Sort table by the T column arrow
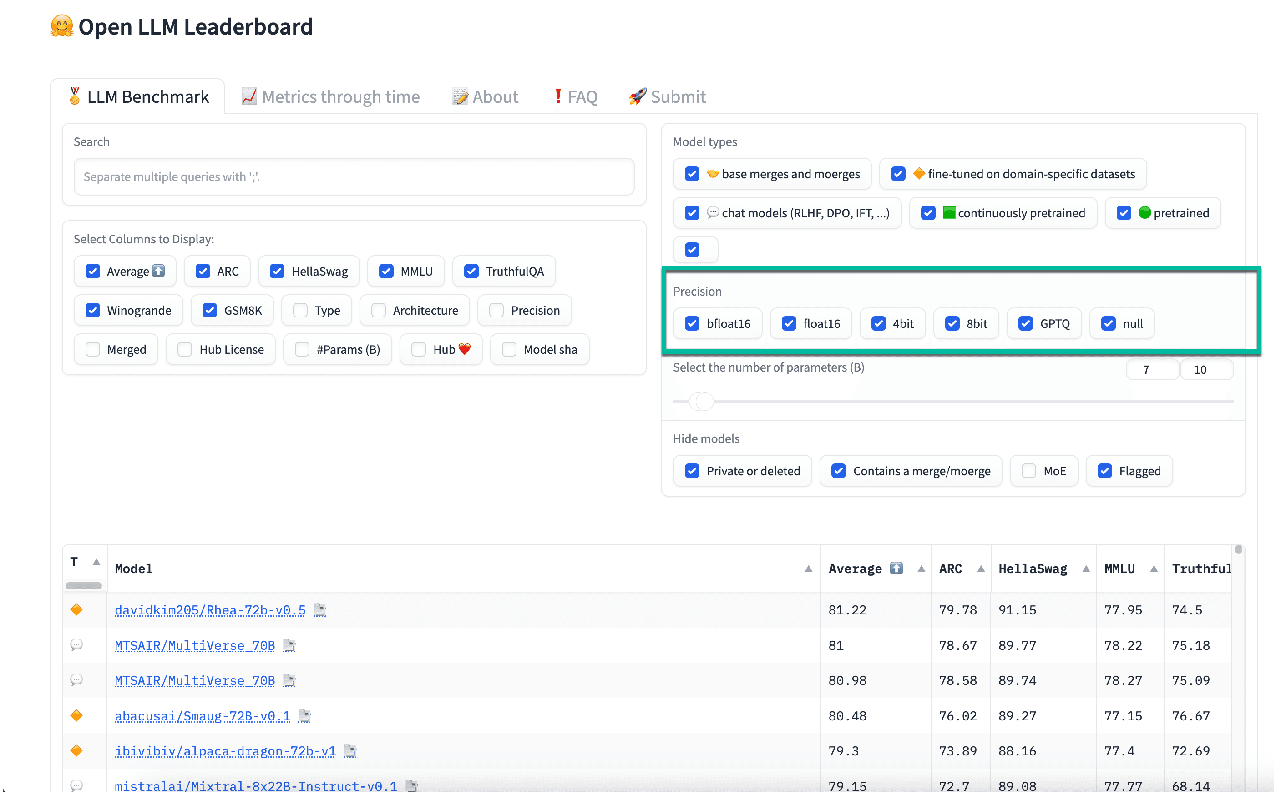The width and height of the screenshot is (1276, 795). [x=96, y=562]
